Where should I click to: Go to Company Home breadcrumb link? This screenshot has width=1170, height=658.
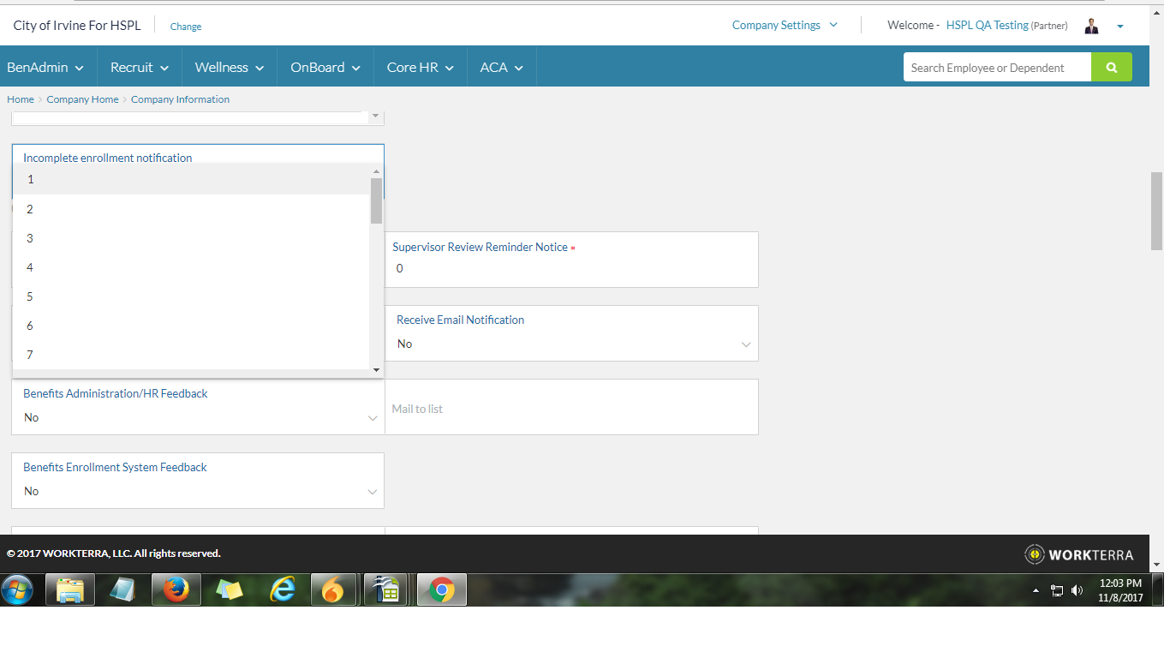82,99
